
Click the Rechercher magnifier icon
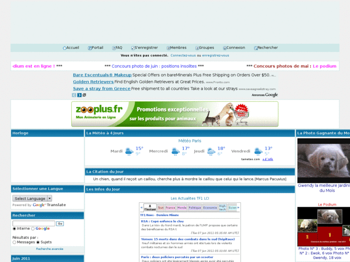(x=256, y=48)
